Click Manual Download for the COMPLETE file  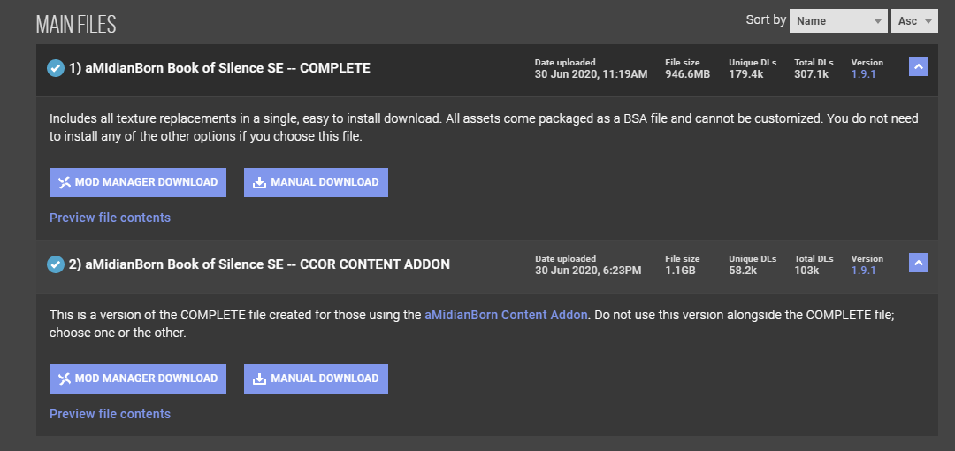coord(316,182)
